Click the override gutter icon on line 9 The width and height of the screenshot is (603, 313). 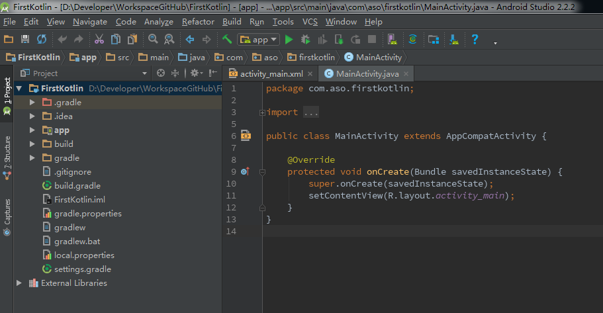point(245,171)
